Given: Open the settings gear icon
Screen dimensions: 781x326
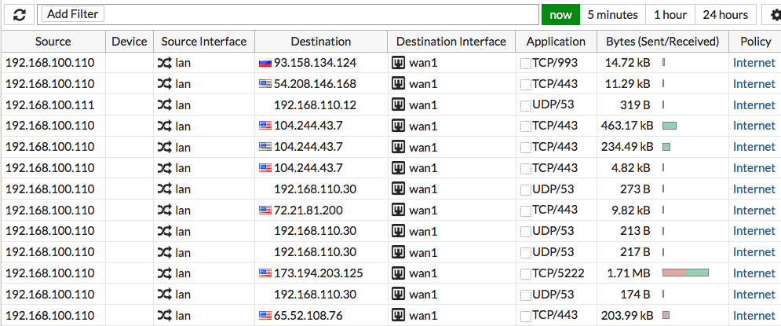Looking at the screenshot, I should click(774, 15).
